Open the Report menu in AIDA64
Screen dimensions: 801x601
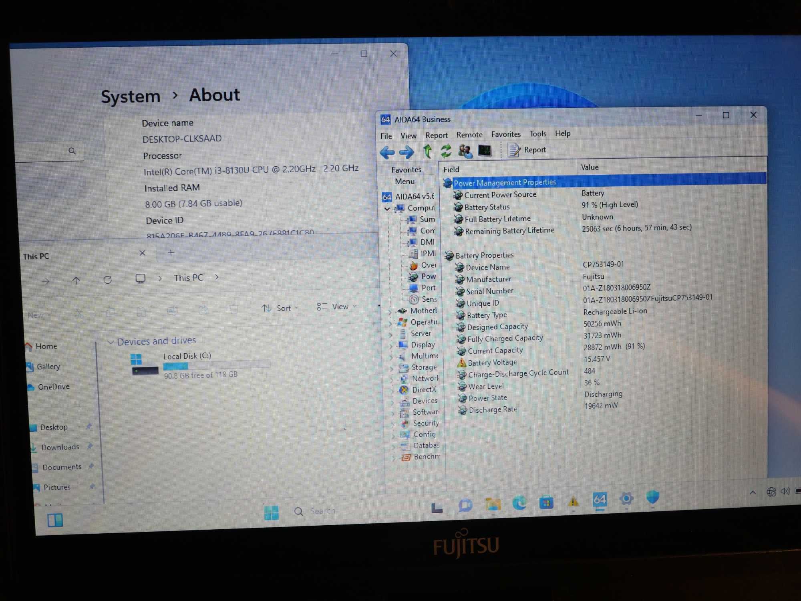pos(436,135)
